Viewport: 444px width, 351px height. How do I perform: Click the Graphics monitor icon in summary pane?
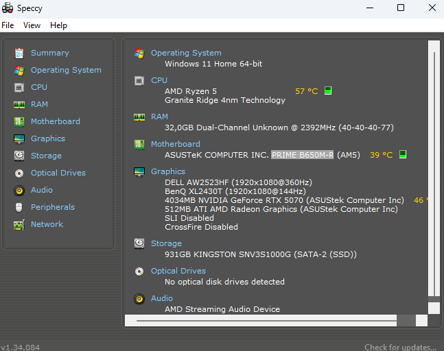tap(139, 172)
